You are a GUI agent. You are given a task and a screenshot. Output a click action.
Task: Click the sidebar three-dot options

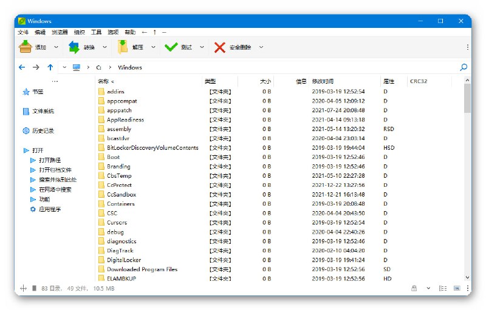(x=55, y=81)
